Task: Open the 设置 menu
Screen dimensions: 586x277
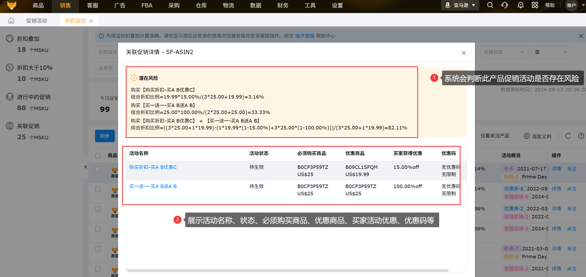Action: (x=337, y=5)
